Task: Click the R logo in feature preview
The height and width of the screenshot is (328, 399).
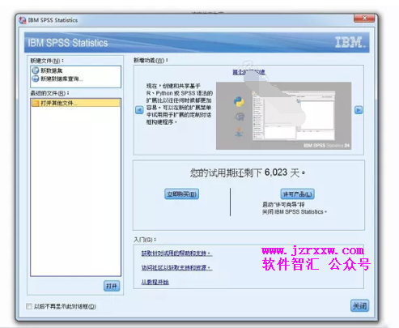Action: point(240,117)
